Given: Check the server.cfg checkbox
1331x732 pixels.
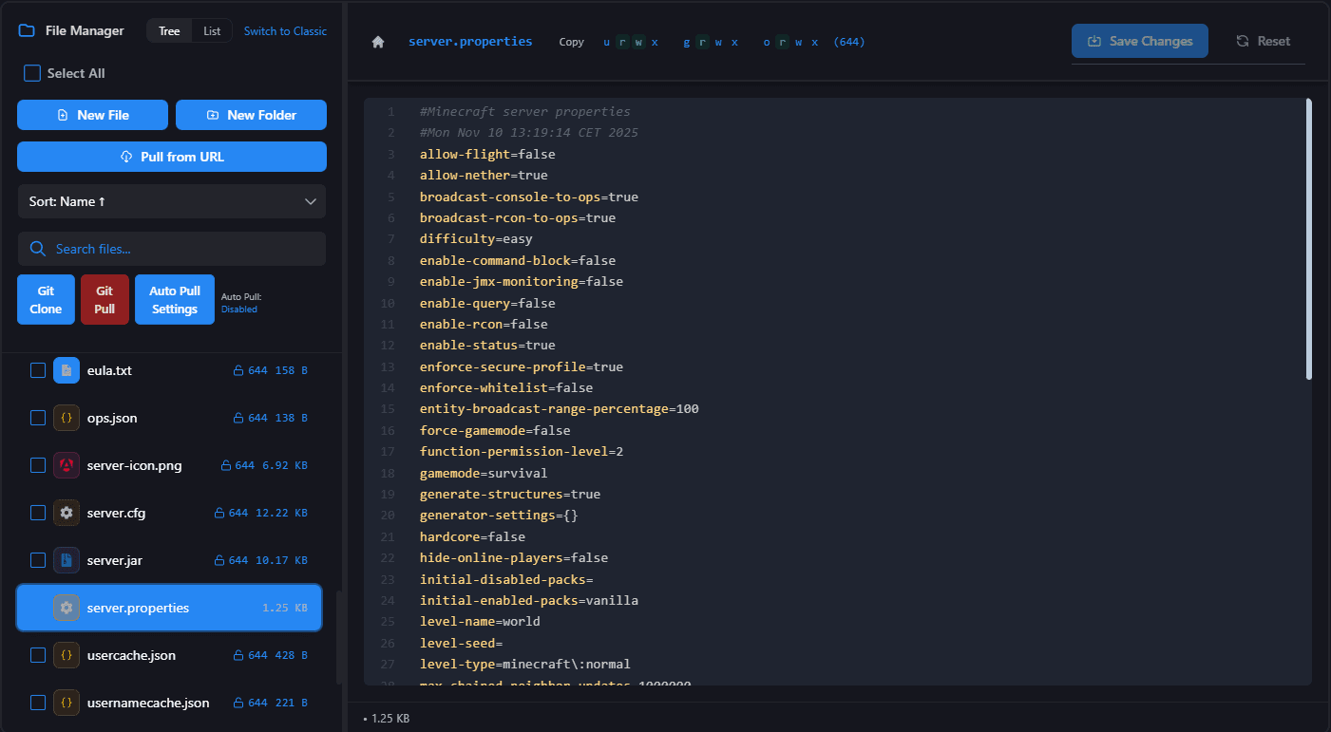Looking at the screenshot, I should [x=38, y=513].
